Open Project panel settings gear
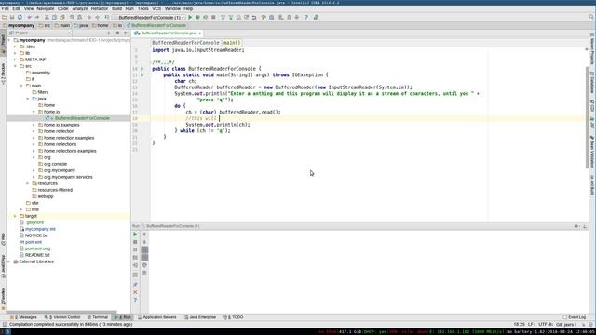The width and height of the screenshot is (596, 335). pyautogui.click(x=117, y=33)
